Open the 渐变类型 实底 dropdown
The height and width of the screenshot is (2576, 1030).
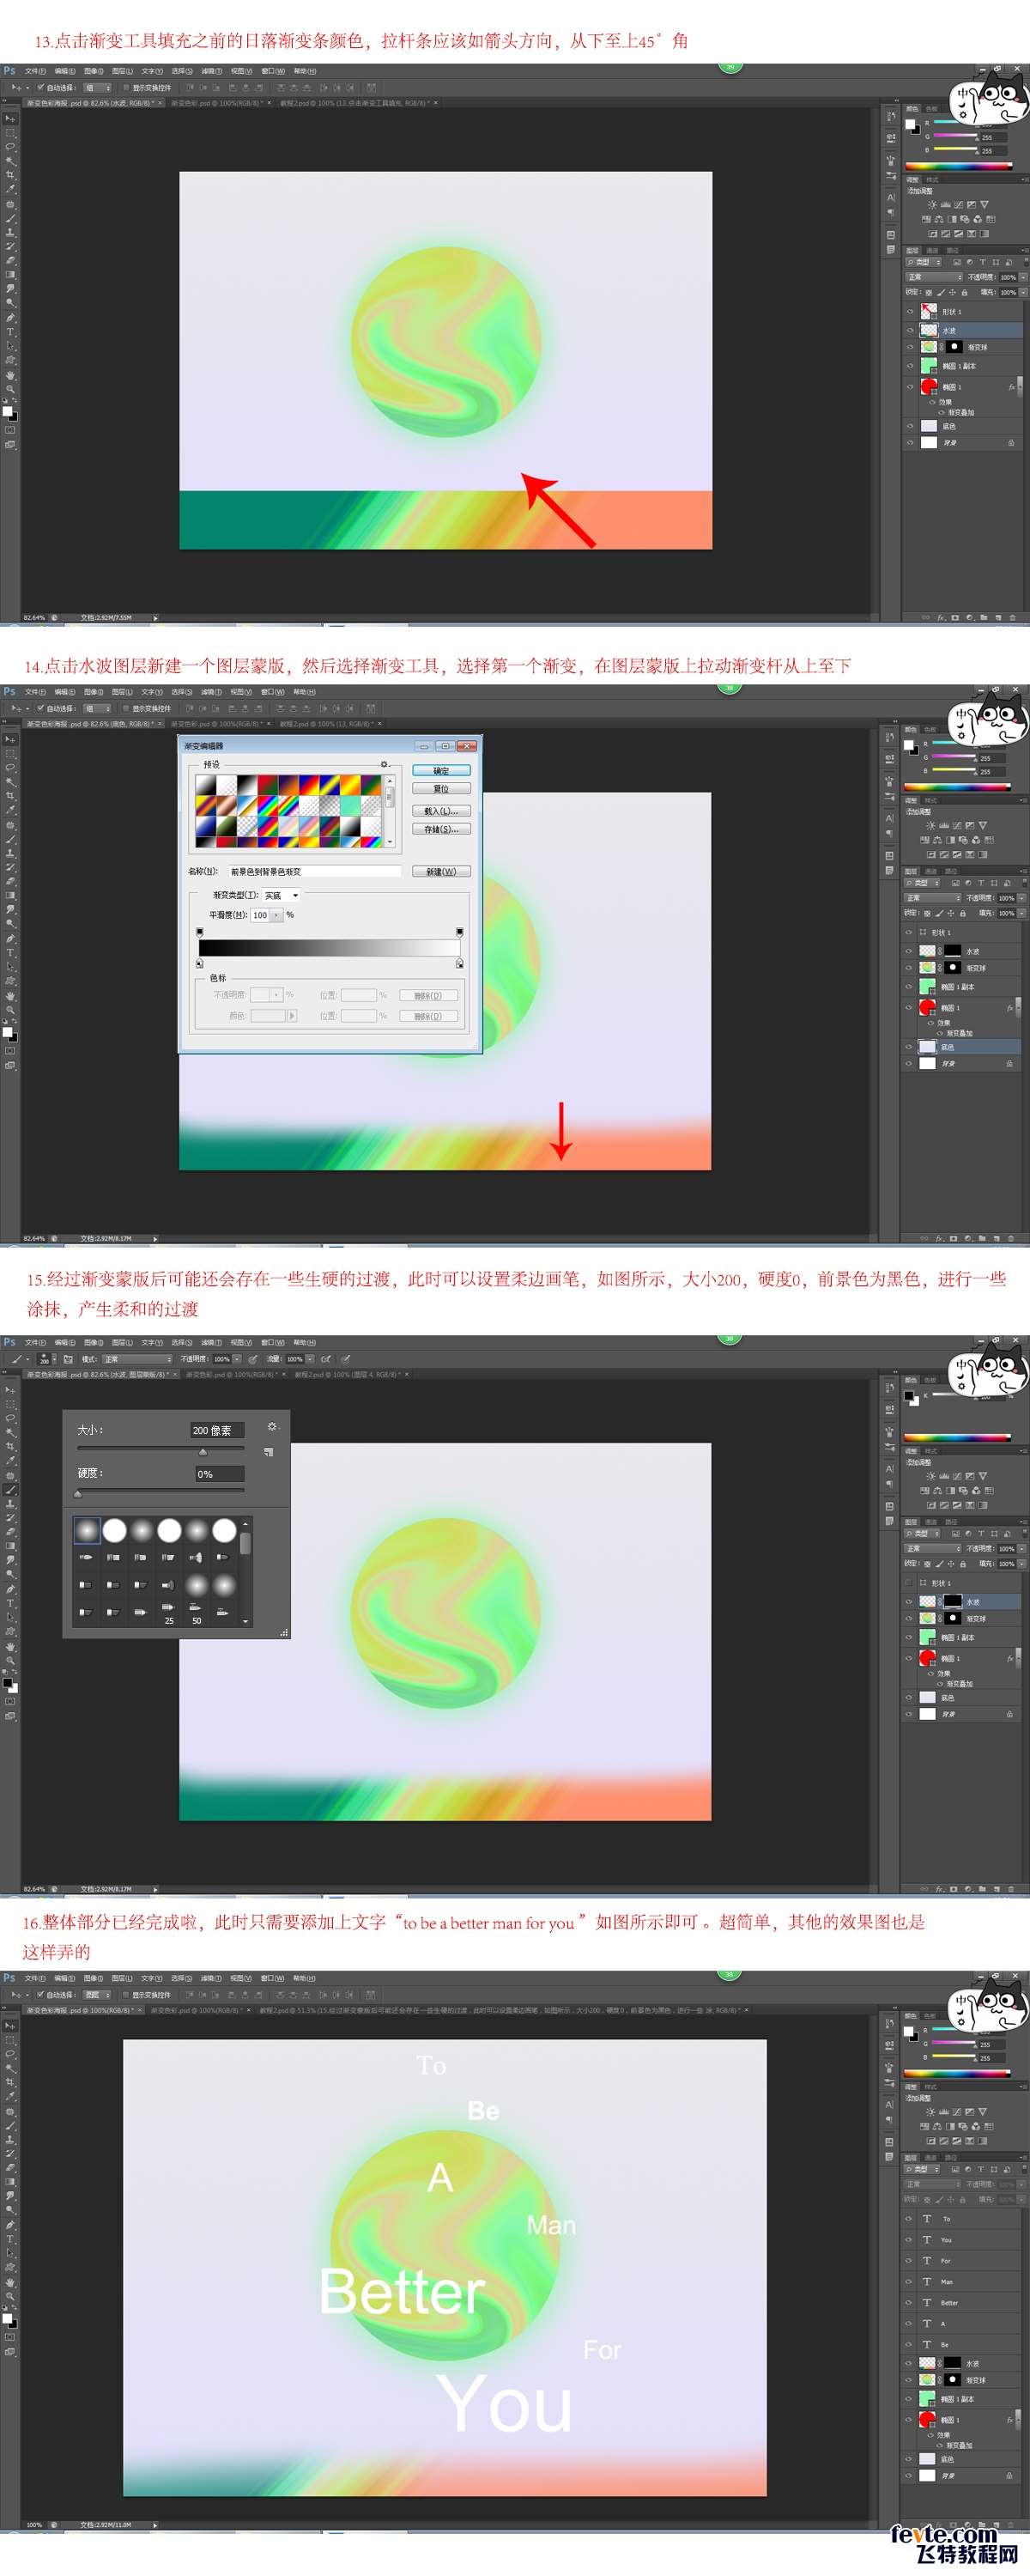point(281,895)
